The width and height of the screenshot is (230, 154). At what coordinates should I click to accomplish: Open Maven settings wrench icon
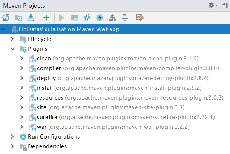140,18
